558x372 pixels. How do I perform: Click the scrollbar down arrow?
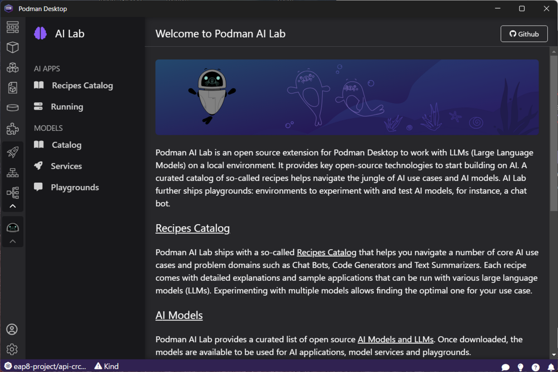tap(554, 355)
